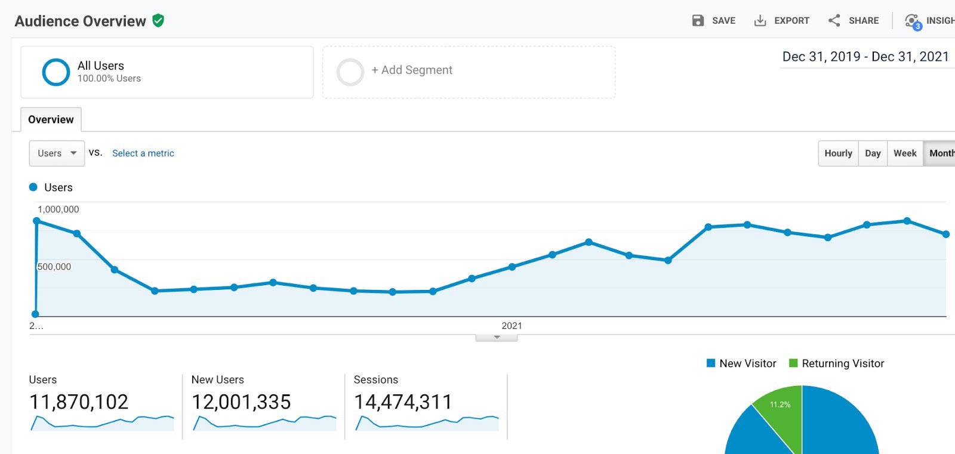Click the last data point on the chart line
This screenshot has width=955, height=454.
[x=946, y=234]
